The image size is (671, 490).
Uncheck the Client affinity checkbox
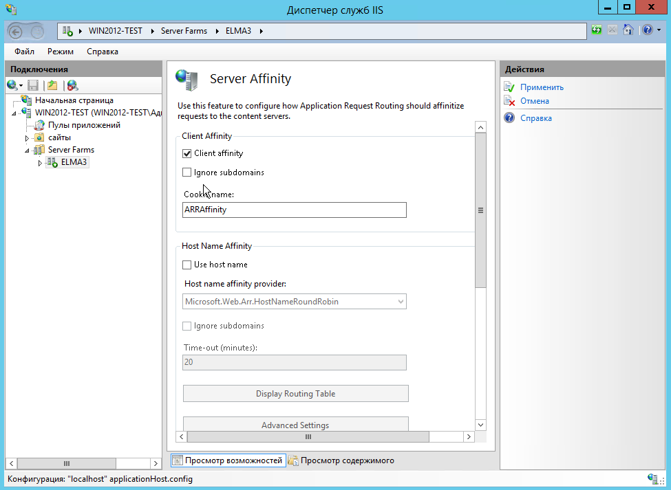187,153
